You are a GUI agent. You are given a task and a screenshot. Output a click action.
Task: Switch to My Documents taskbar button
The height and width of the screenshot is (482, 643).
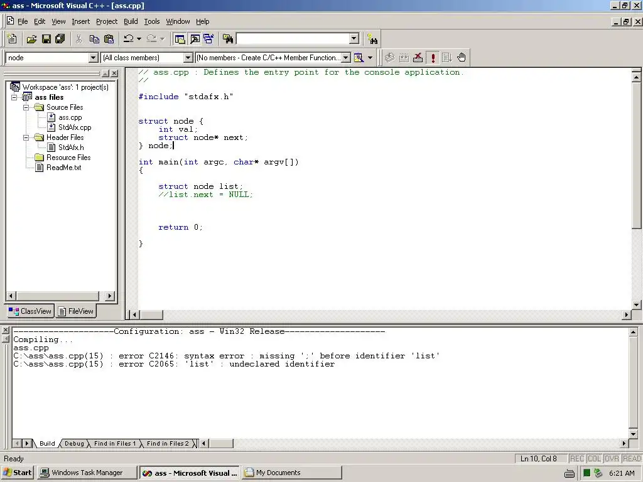pos(291,473)
